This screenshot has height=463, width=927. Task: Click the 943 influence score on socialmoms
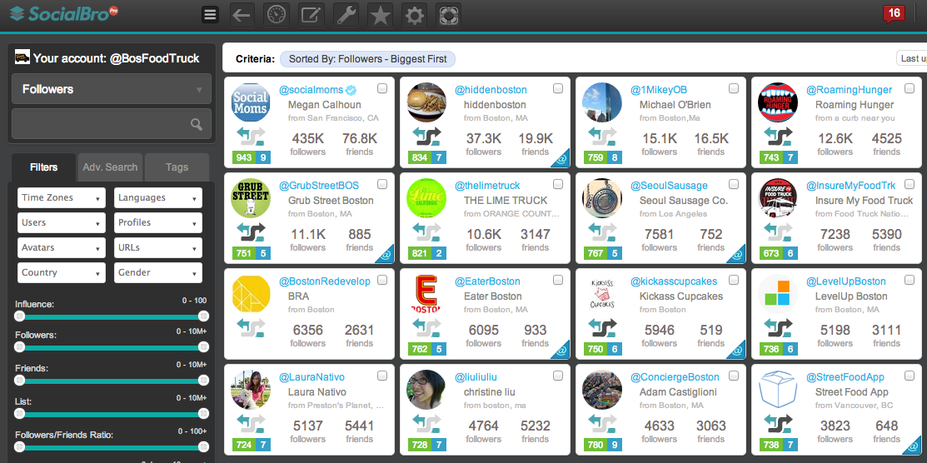(x=243, y=157)
